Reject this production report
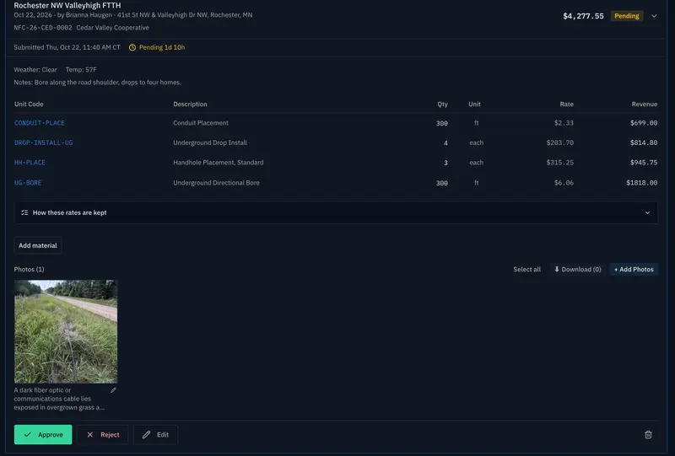 click(103, 434)
